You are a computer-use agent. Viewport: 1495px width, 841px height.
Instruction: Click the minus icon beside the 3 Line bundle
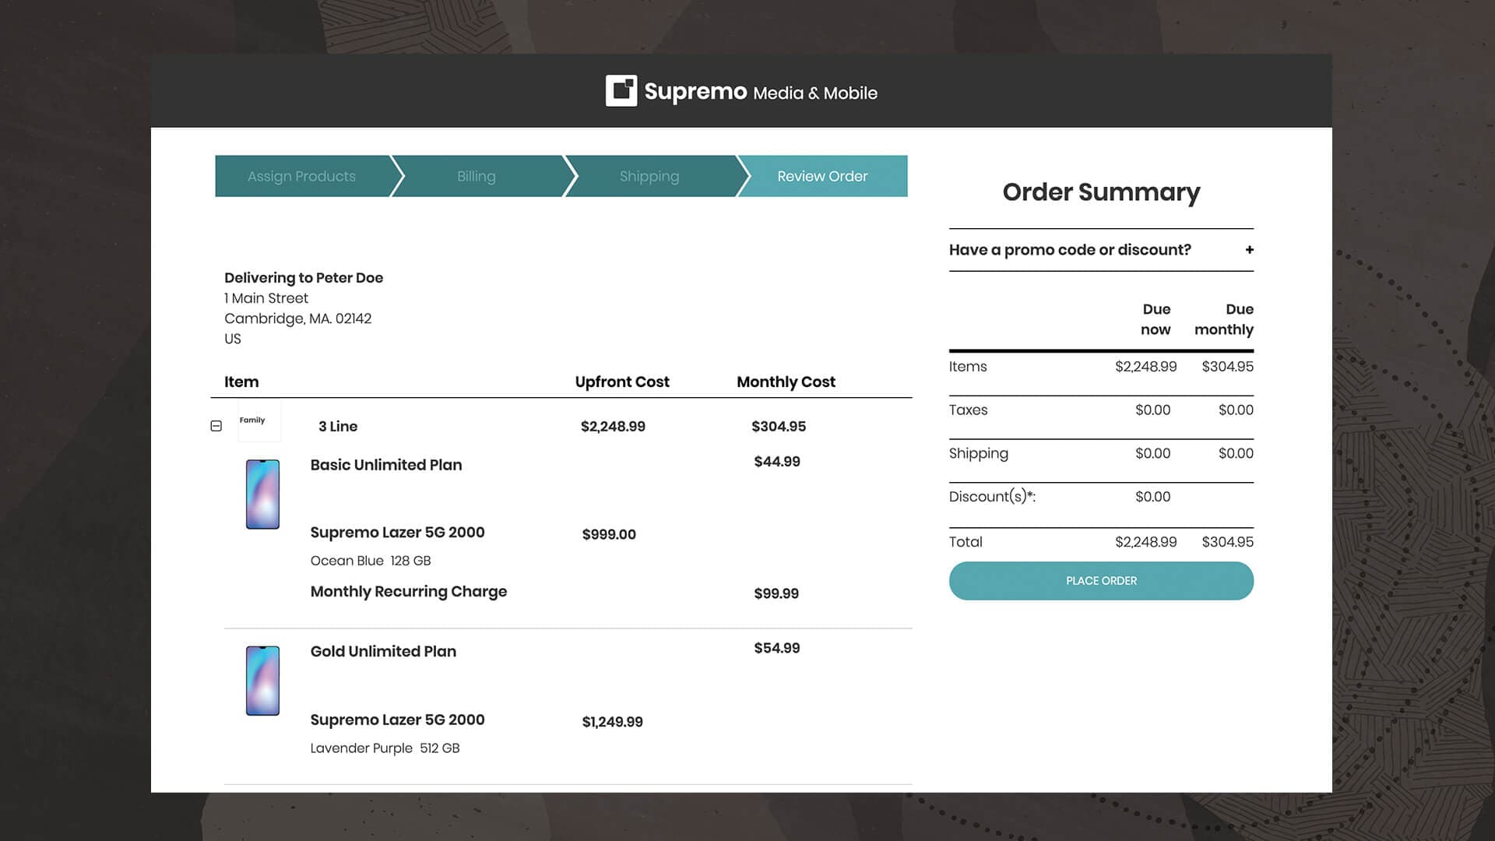(216, 426)
